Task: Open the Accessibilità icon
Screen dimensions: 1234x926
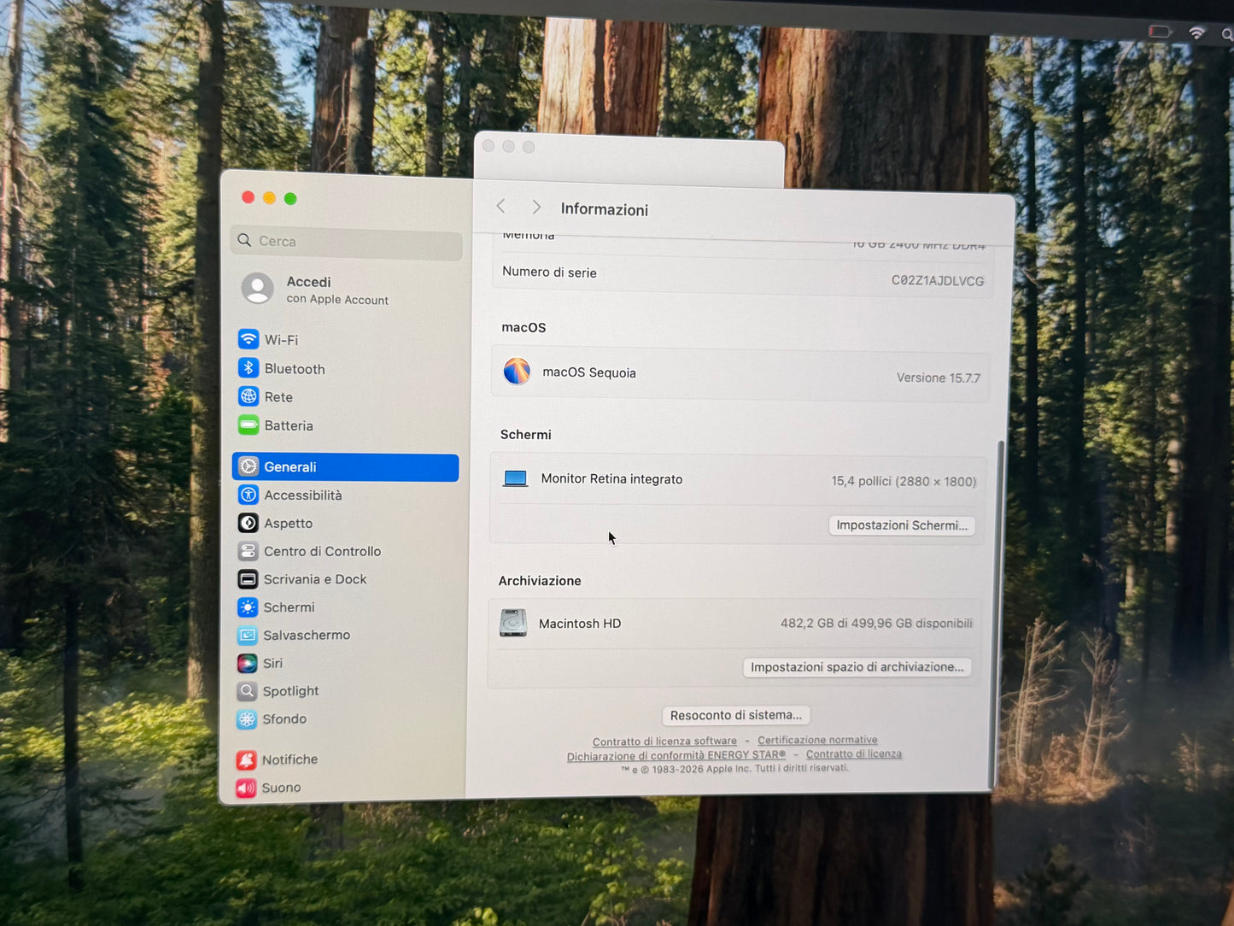Action: click(249, 495)
